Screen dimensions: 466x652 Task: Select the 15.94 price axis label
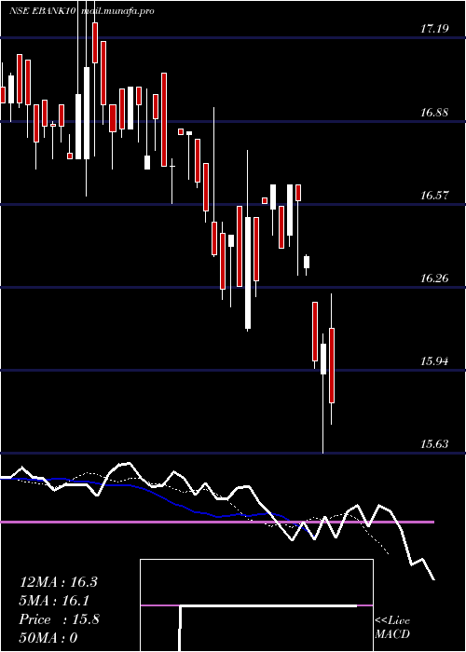tap(435, 360)
